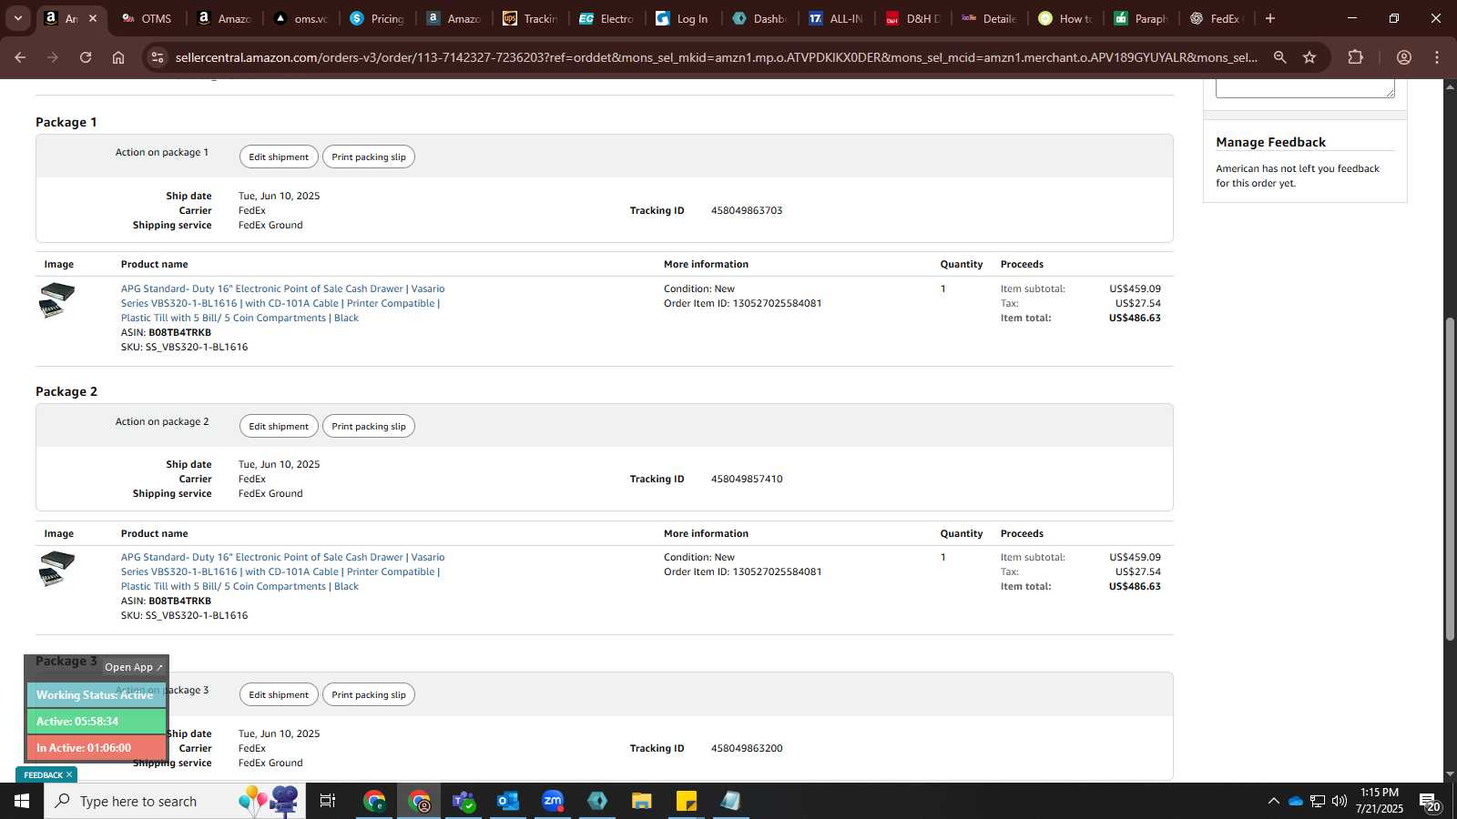Open the Windows Start menu

[x=22, y=801]
